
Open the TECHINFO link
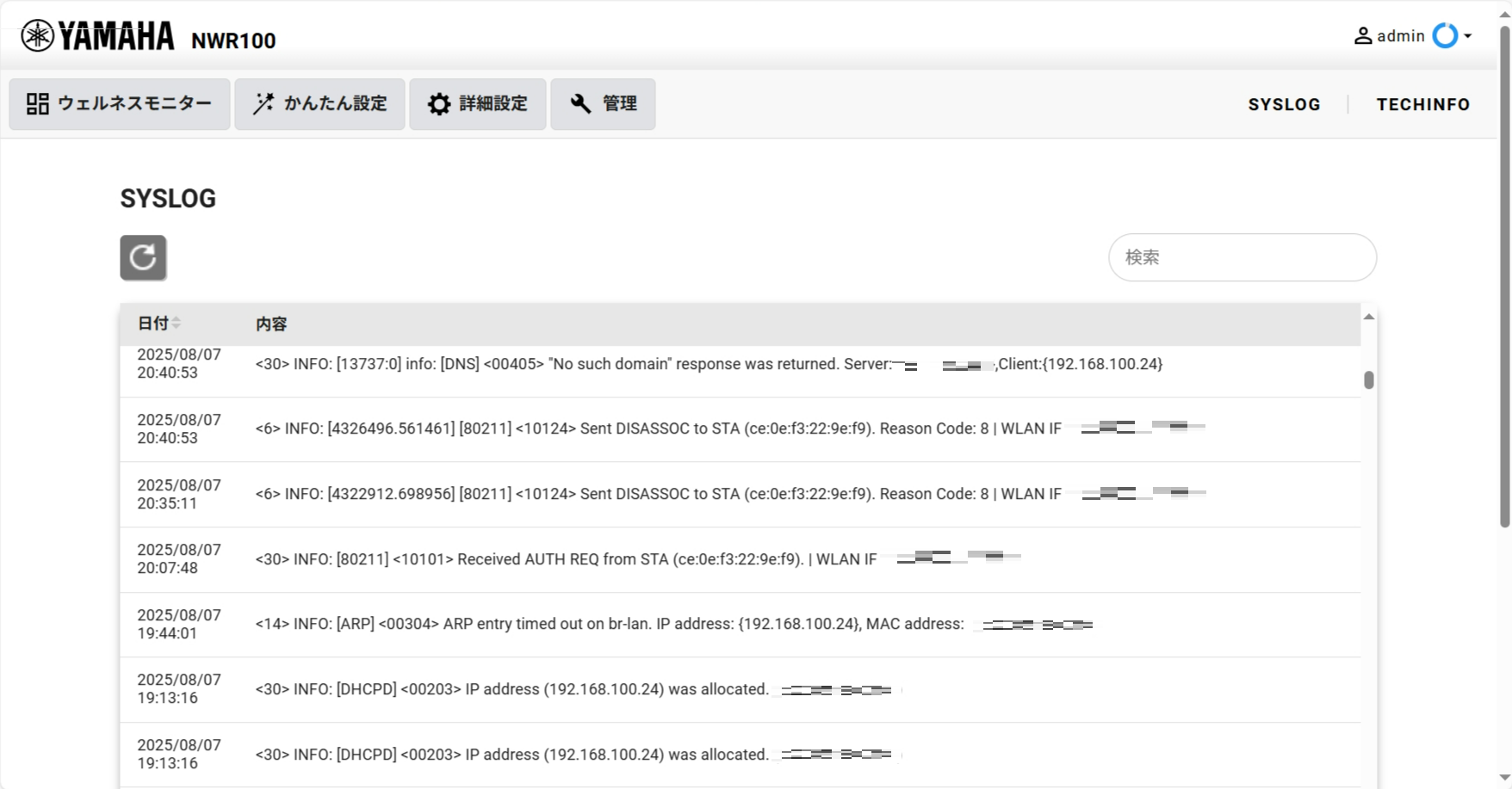point(1422,104)
